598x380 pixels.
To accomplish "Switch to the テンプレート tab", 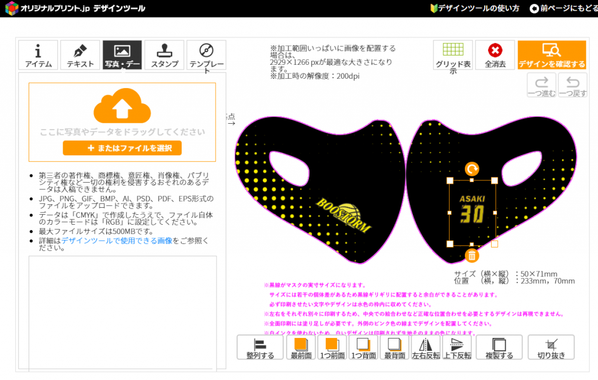I will [206, 55].
